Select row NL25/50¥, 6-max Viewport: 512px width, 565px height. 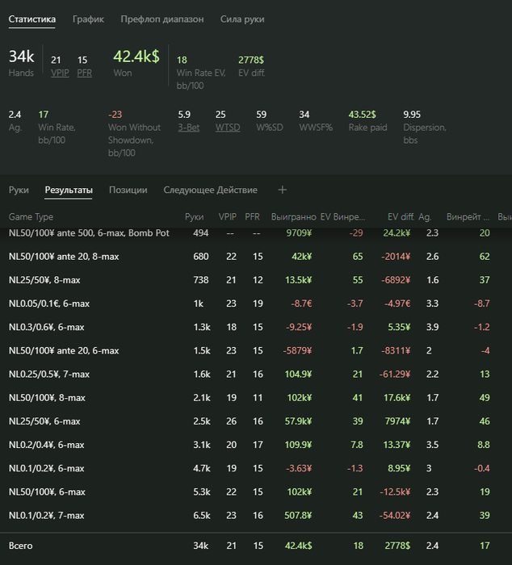(x=256, y=421)
